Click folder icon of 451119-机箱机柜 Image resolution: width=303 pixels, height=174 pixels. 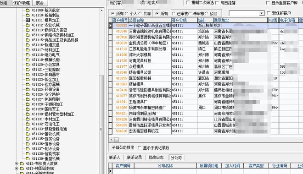coord(28,60)
